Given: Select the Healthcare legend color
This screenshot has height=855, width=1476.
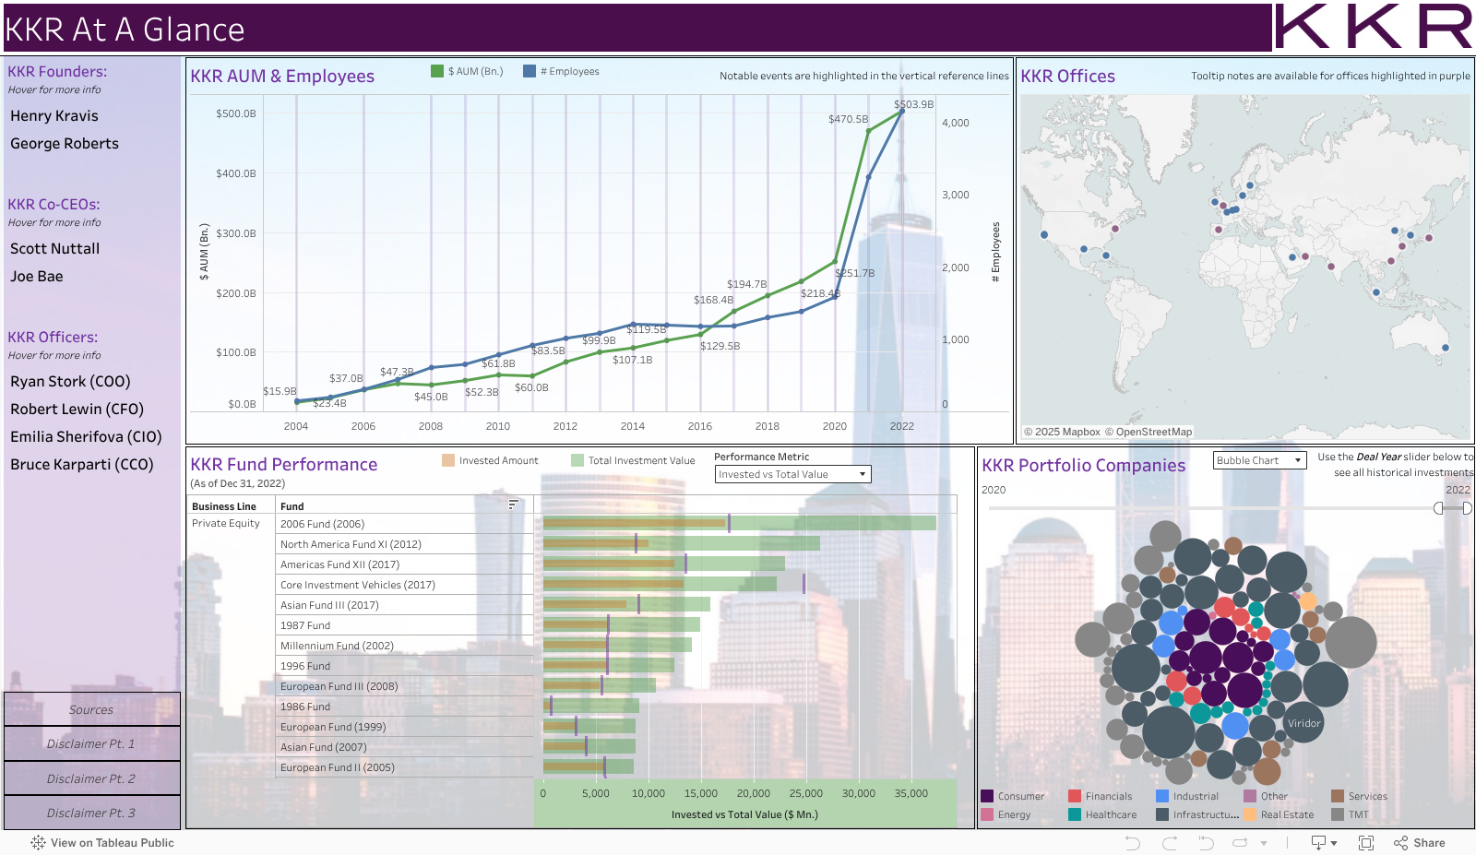Looking at the screenshot, I should coord(1075,814).
